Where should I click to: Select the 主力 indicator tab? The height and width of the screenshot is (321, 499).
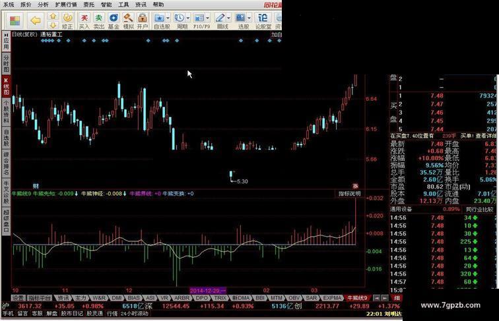[x=81, y=298]
